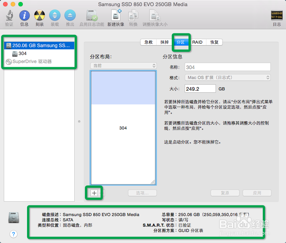The height and width of the screenshot is (243, 286).
Task: Switch to the 抹掉 Erase tab
Action: [x=165, y=42]
